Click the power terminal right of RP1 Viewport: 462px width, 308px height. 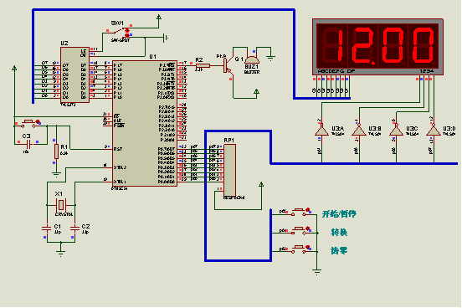coord(261,185)
